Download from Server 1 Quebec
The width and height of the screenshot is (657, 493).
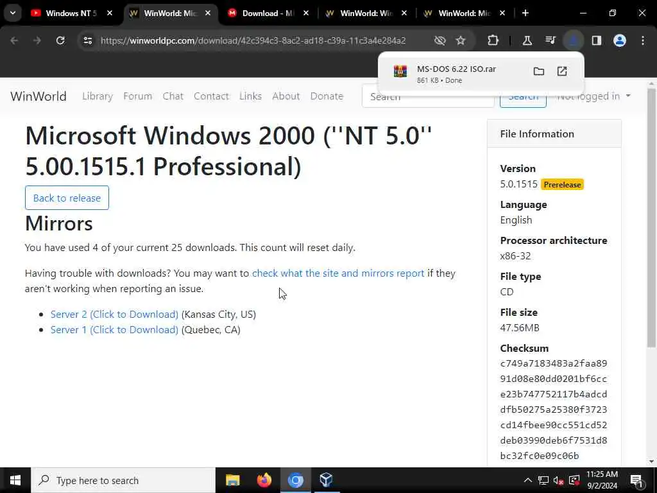[114, 330]
